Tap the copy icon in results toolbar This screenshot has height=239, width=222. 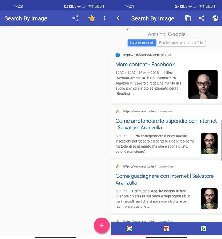[188, 18]
